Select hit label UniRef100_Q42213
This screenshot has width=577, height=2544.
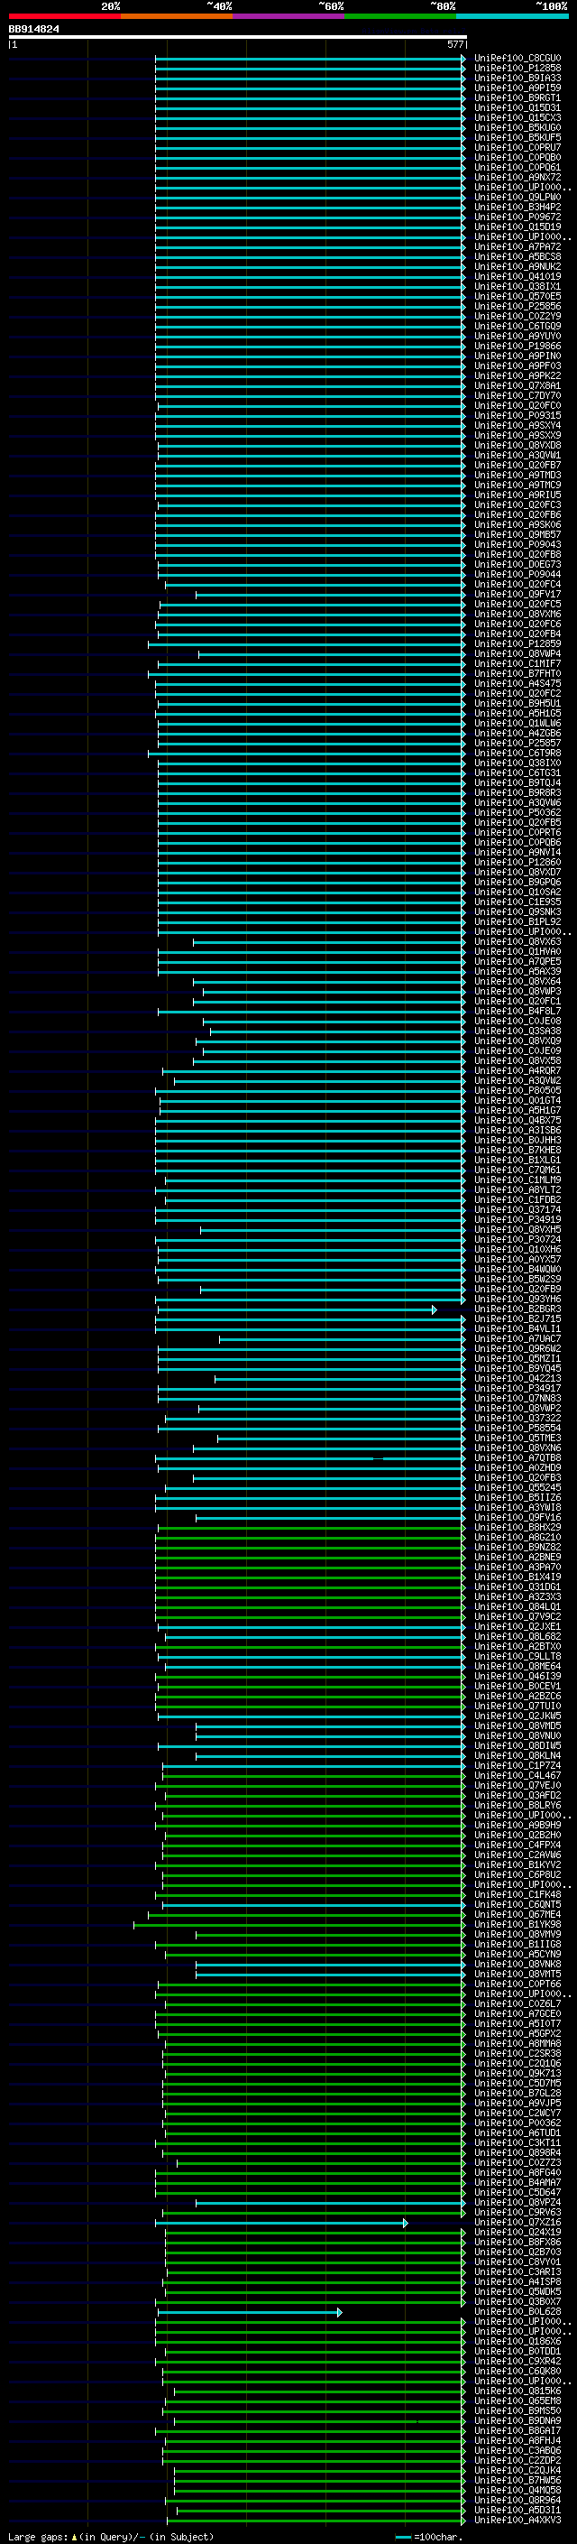[517, 1379]
